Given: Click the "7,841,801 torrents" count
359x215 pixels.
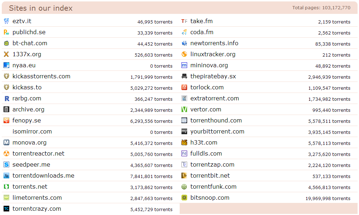Looking at the screenshot, I should tap(151, 176).
